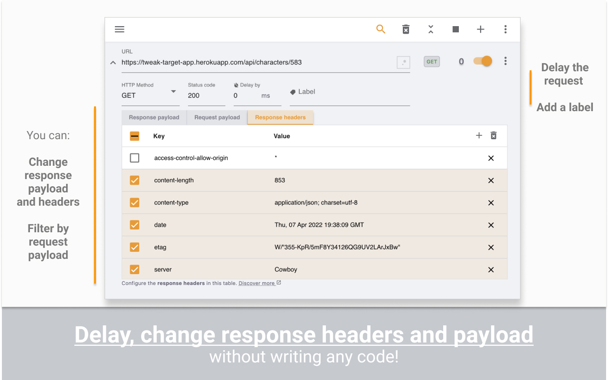Switch to the Request payload tab
608x380 pixels.
point(217,117)
